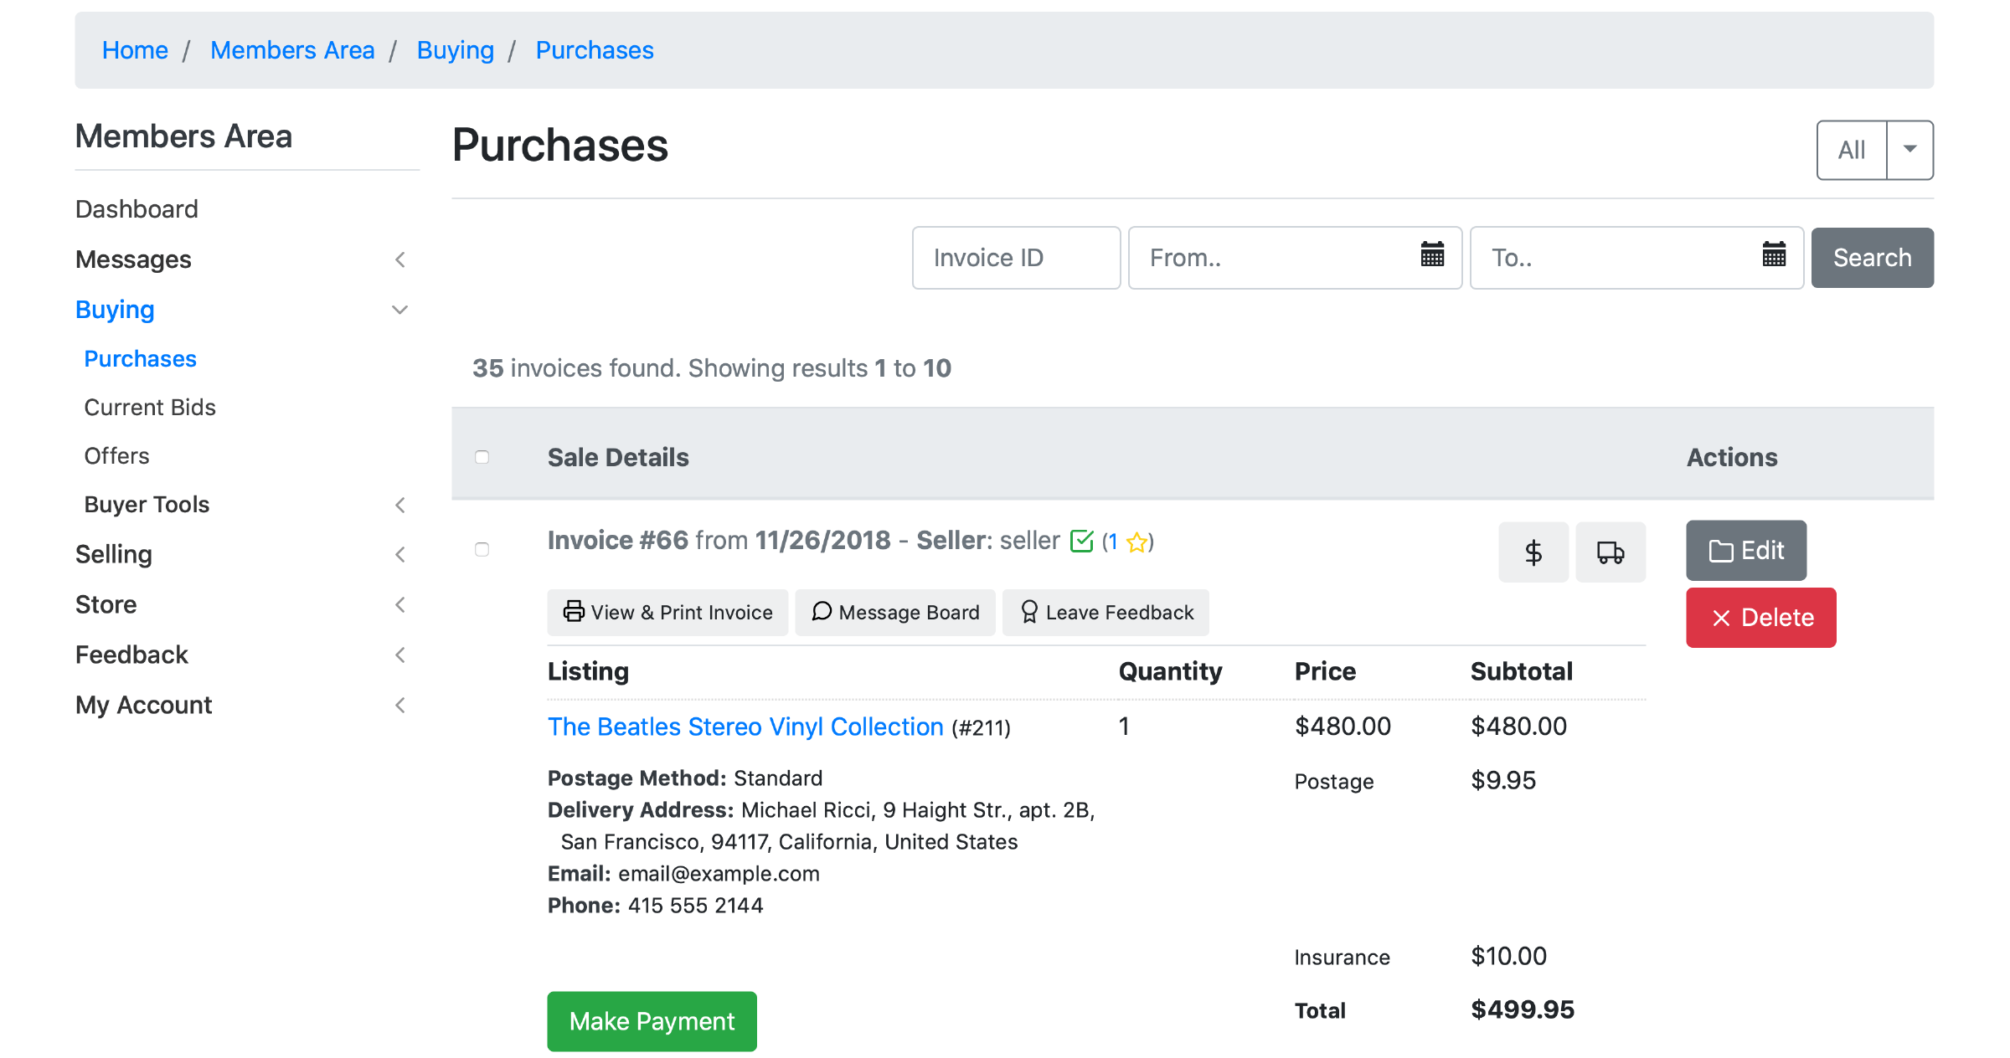Tick the select-all checkbox in the table header
This screenshot has height=1058, width=2010.
click(482, 457)
